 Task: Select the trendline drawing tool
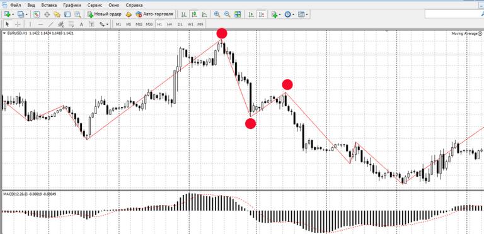pos(51,25)
